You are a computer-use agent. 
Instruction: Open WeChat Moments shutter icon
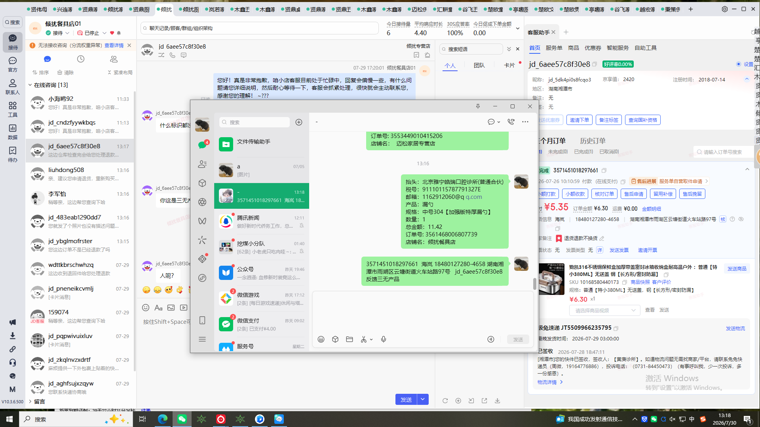click(x=202, y=202)
